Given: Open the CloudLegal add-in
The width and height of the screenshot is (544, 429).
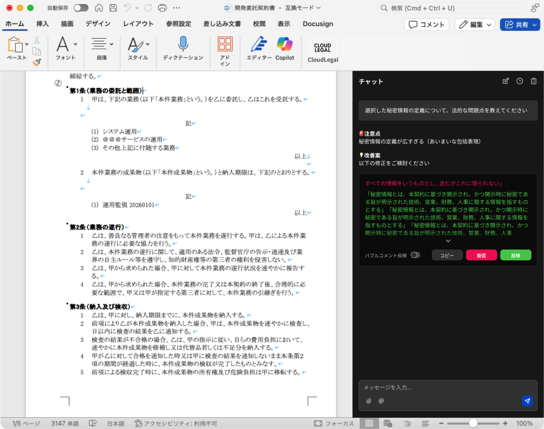Looking at the screenshot, I should 322,51.
